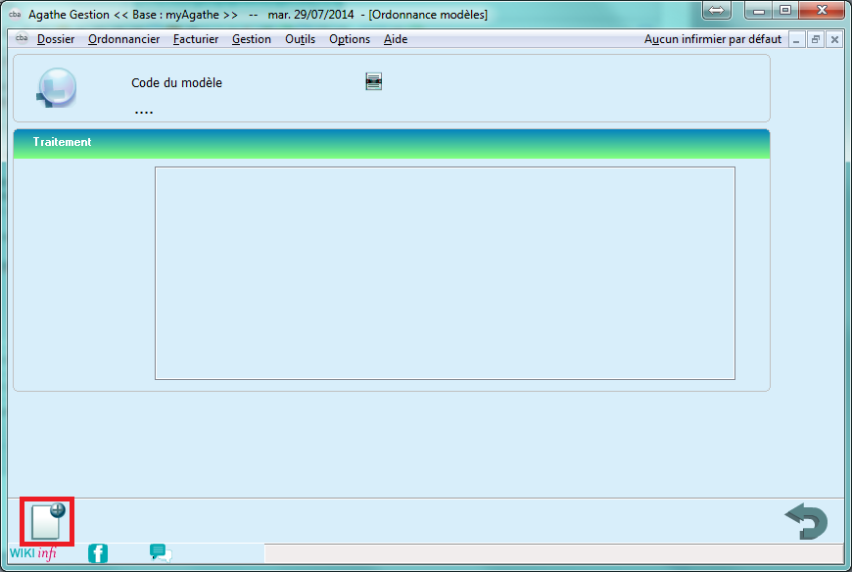The width and height of the screenshot is (852, 572).
Task: Open the Dossier menu
Action: (x=56, y=39)
